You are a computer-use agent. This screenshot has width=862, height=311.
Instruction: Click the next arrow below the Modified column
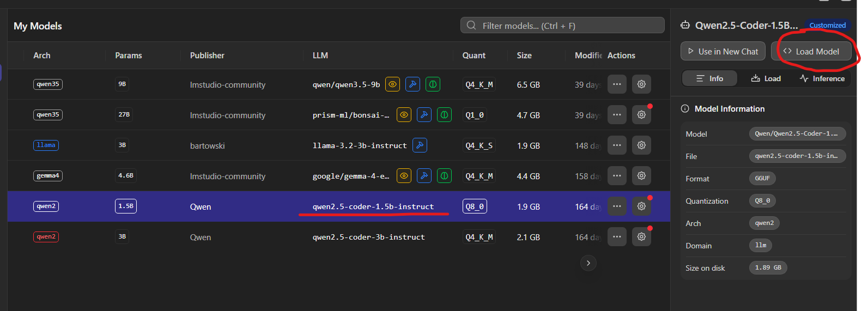tap(588, 263)
